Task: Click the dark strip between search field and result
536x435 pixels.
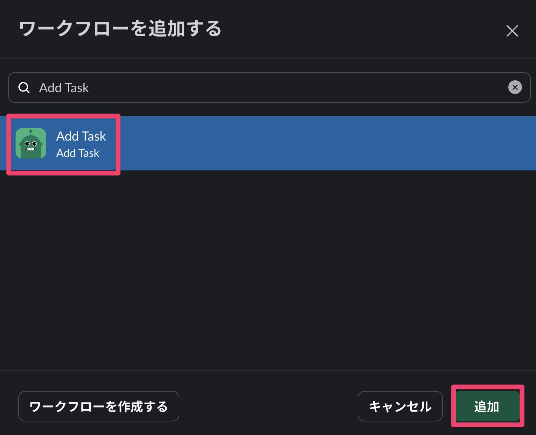Action: point(267,109)
